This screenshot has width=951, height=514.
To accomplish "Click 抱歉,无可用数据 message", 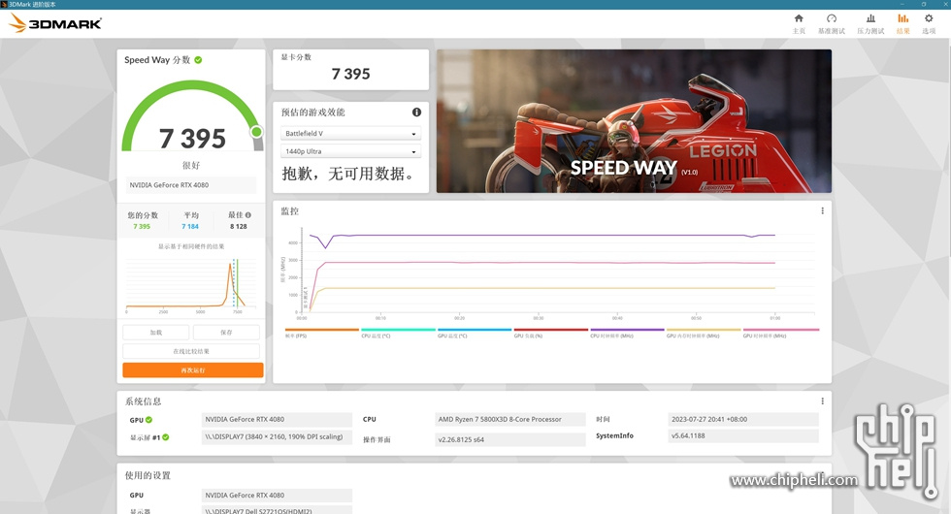I will point(348,174).
